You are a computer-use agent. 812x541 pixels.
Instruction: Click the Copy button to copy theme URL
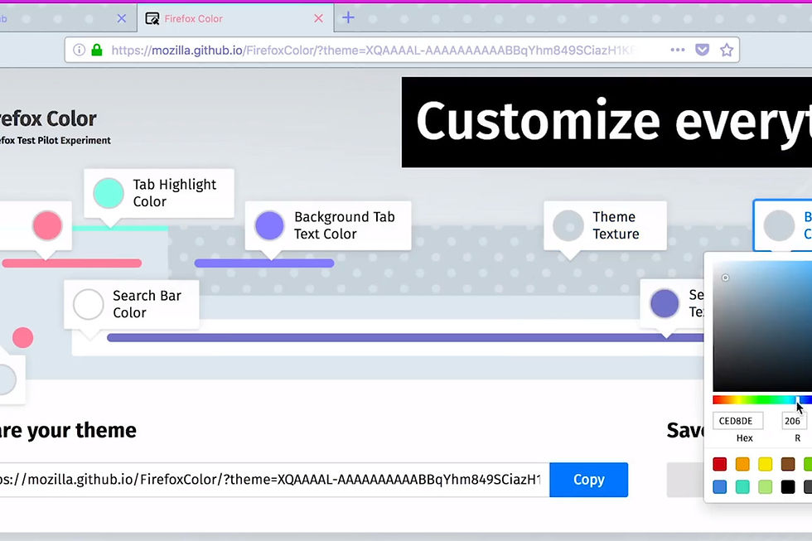pos(588,480)
